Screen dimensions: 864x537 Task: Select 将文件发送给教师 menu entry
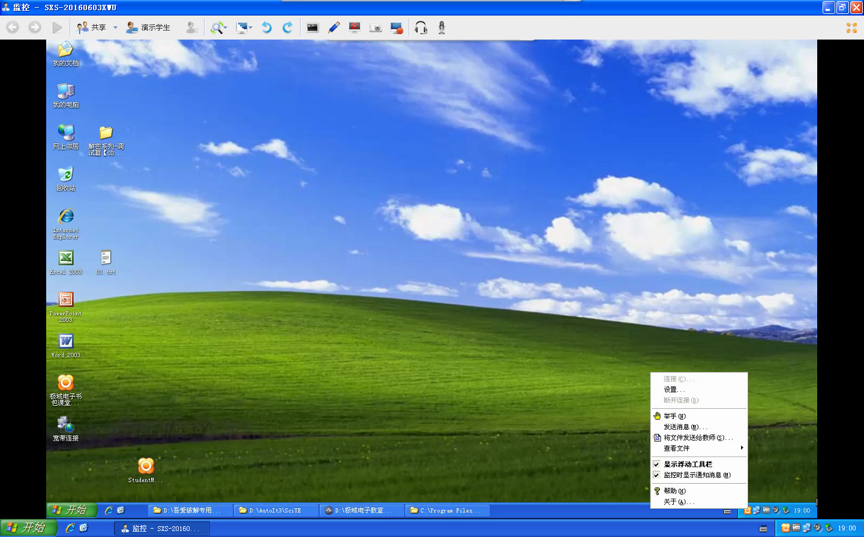coord(698,438)
